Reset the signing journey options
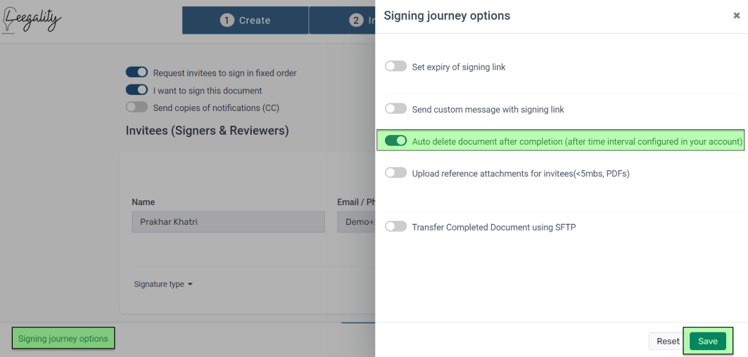 (668, 342)
